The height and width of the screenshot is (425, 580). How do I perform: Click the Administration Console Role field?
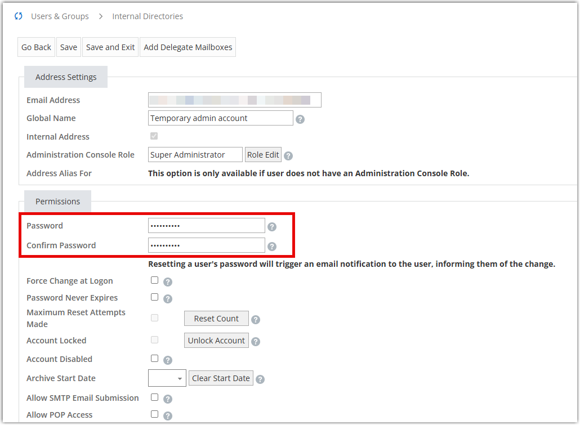point(195,155)
